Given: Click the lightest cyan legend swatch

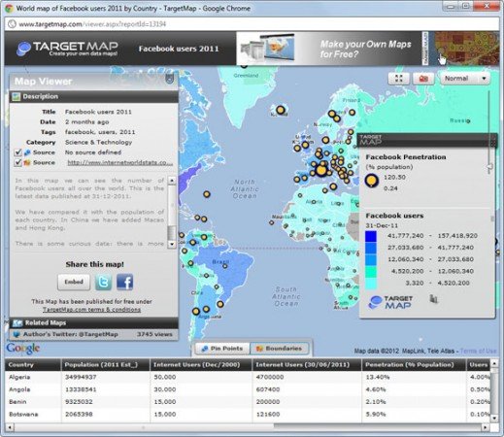Looking at the screenshot, I should coord(371,284).
